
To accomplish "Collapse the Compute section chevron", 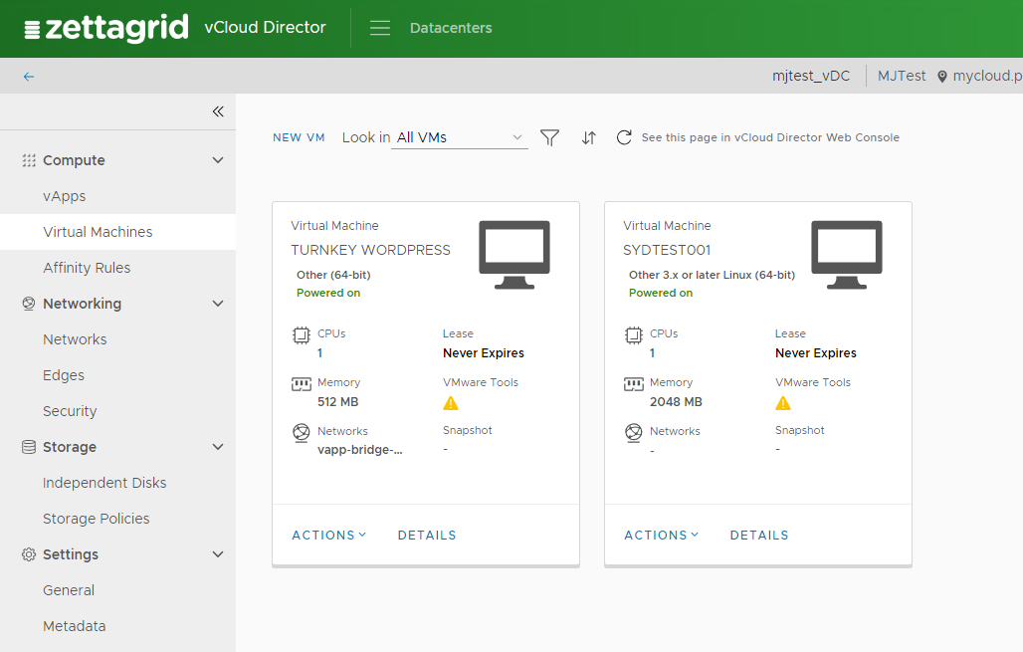I will point(218,160).
